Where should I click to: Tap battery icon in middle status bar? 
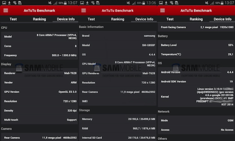(x=144, y=3)
